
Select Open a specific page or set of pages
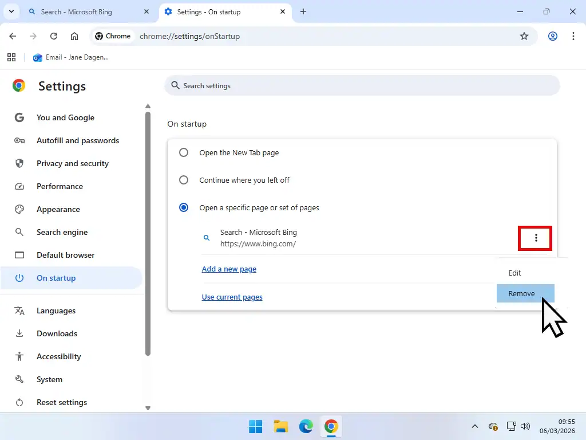(x=183, y=207)
